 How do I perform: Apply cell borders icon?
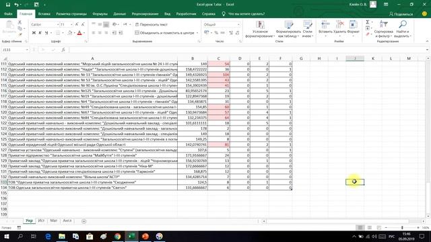point(58,33)
